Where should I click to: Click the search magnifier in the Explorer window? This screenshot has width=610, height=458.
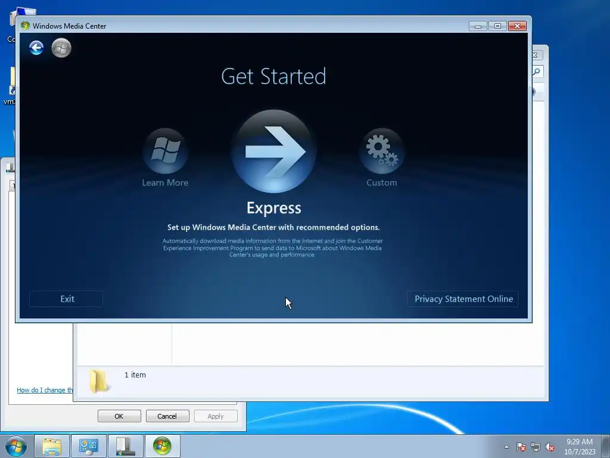pos(537,72)
